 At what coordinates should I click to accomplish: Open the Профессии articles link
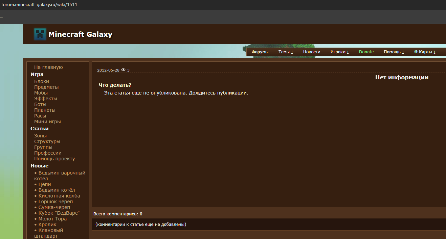click(x=48, y=153)
